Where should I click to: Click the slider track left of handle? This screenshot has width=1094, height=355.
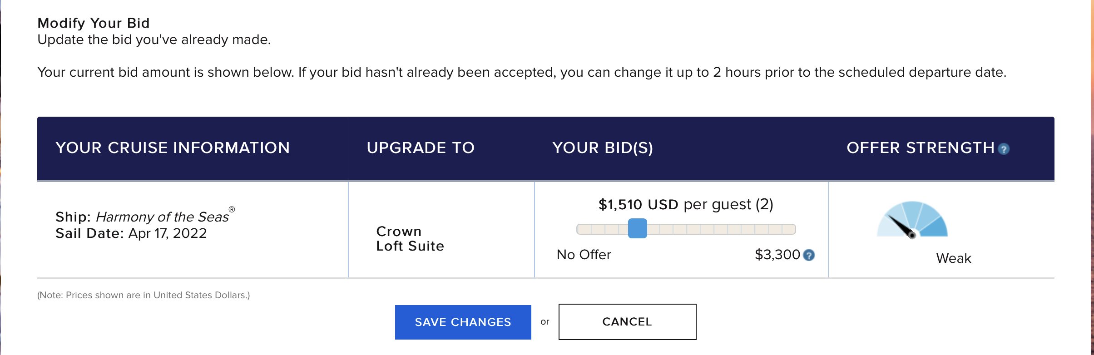coord(602,229)
